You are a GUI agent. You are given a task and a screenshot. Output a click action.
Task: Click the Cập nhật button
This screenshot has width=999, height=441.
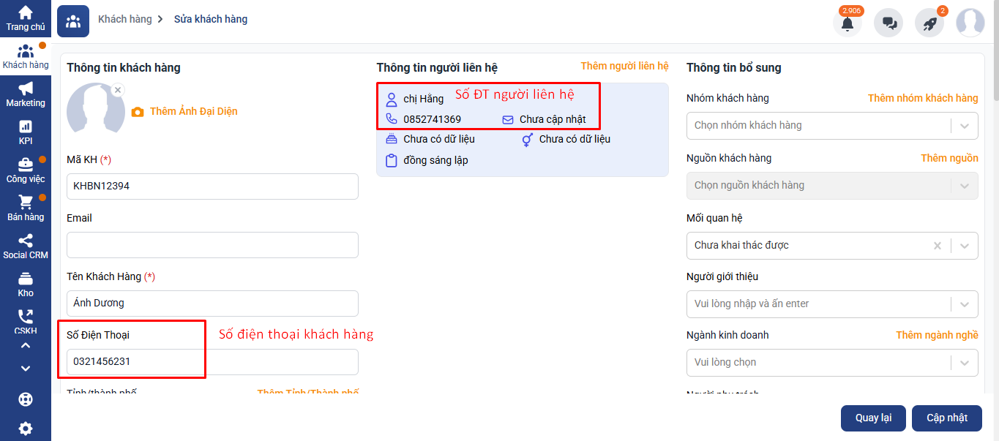pyautogui.click(x=946, y=418)
